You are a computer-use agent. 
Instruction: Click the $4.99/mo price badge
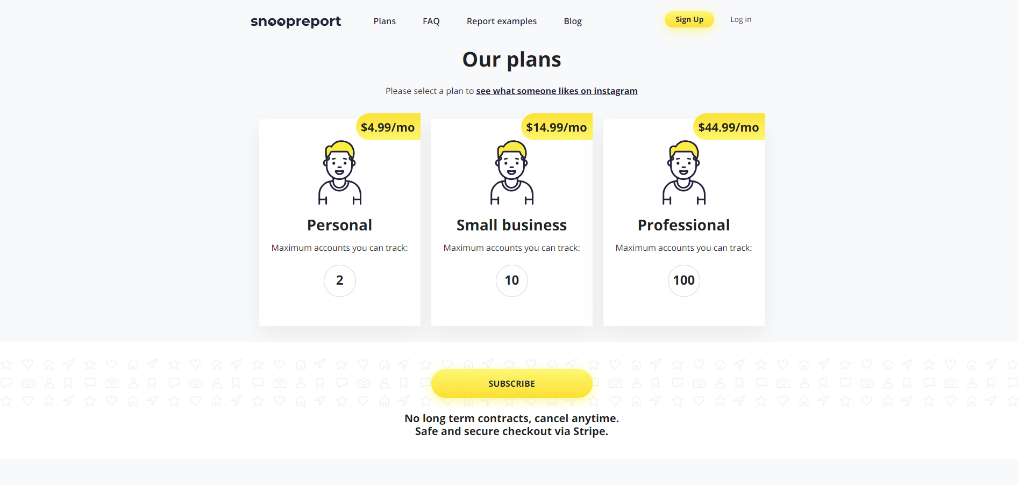pos(388,127)
